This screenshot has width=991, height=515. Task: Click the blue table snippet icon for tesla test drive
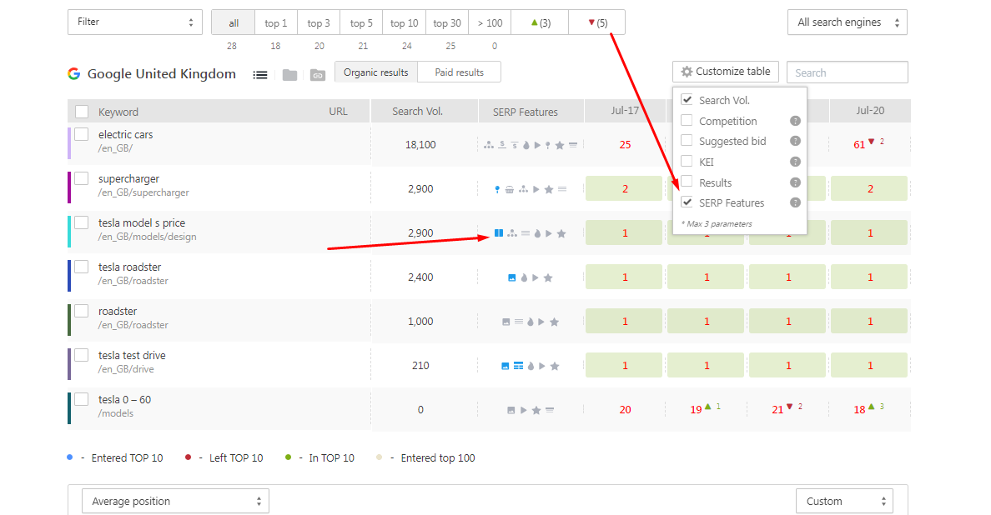click(x=518, y=366)
